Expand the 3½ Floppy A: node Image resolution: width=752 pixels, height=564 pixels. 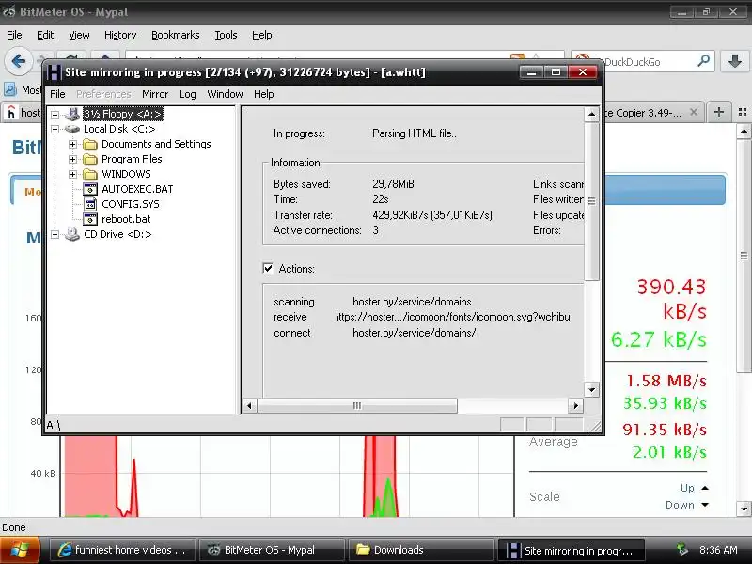55,115
